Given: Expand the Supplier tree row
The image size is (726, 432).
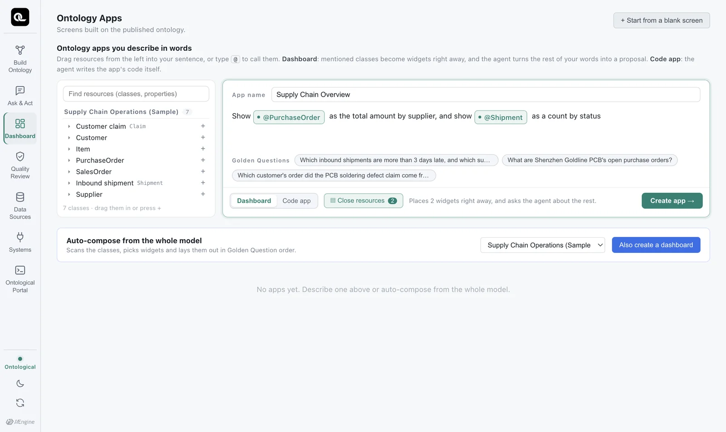Looking at the screenshot, I should 69,195.
